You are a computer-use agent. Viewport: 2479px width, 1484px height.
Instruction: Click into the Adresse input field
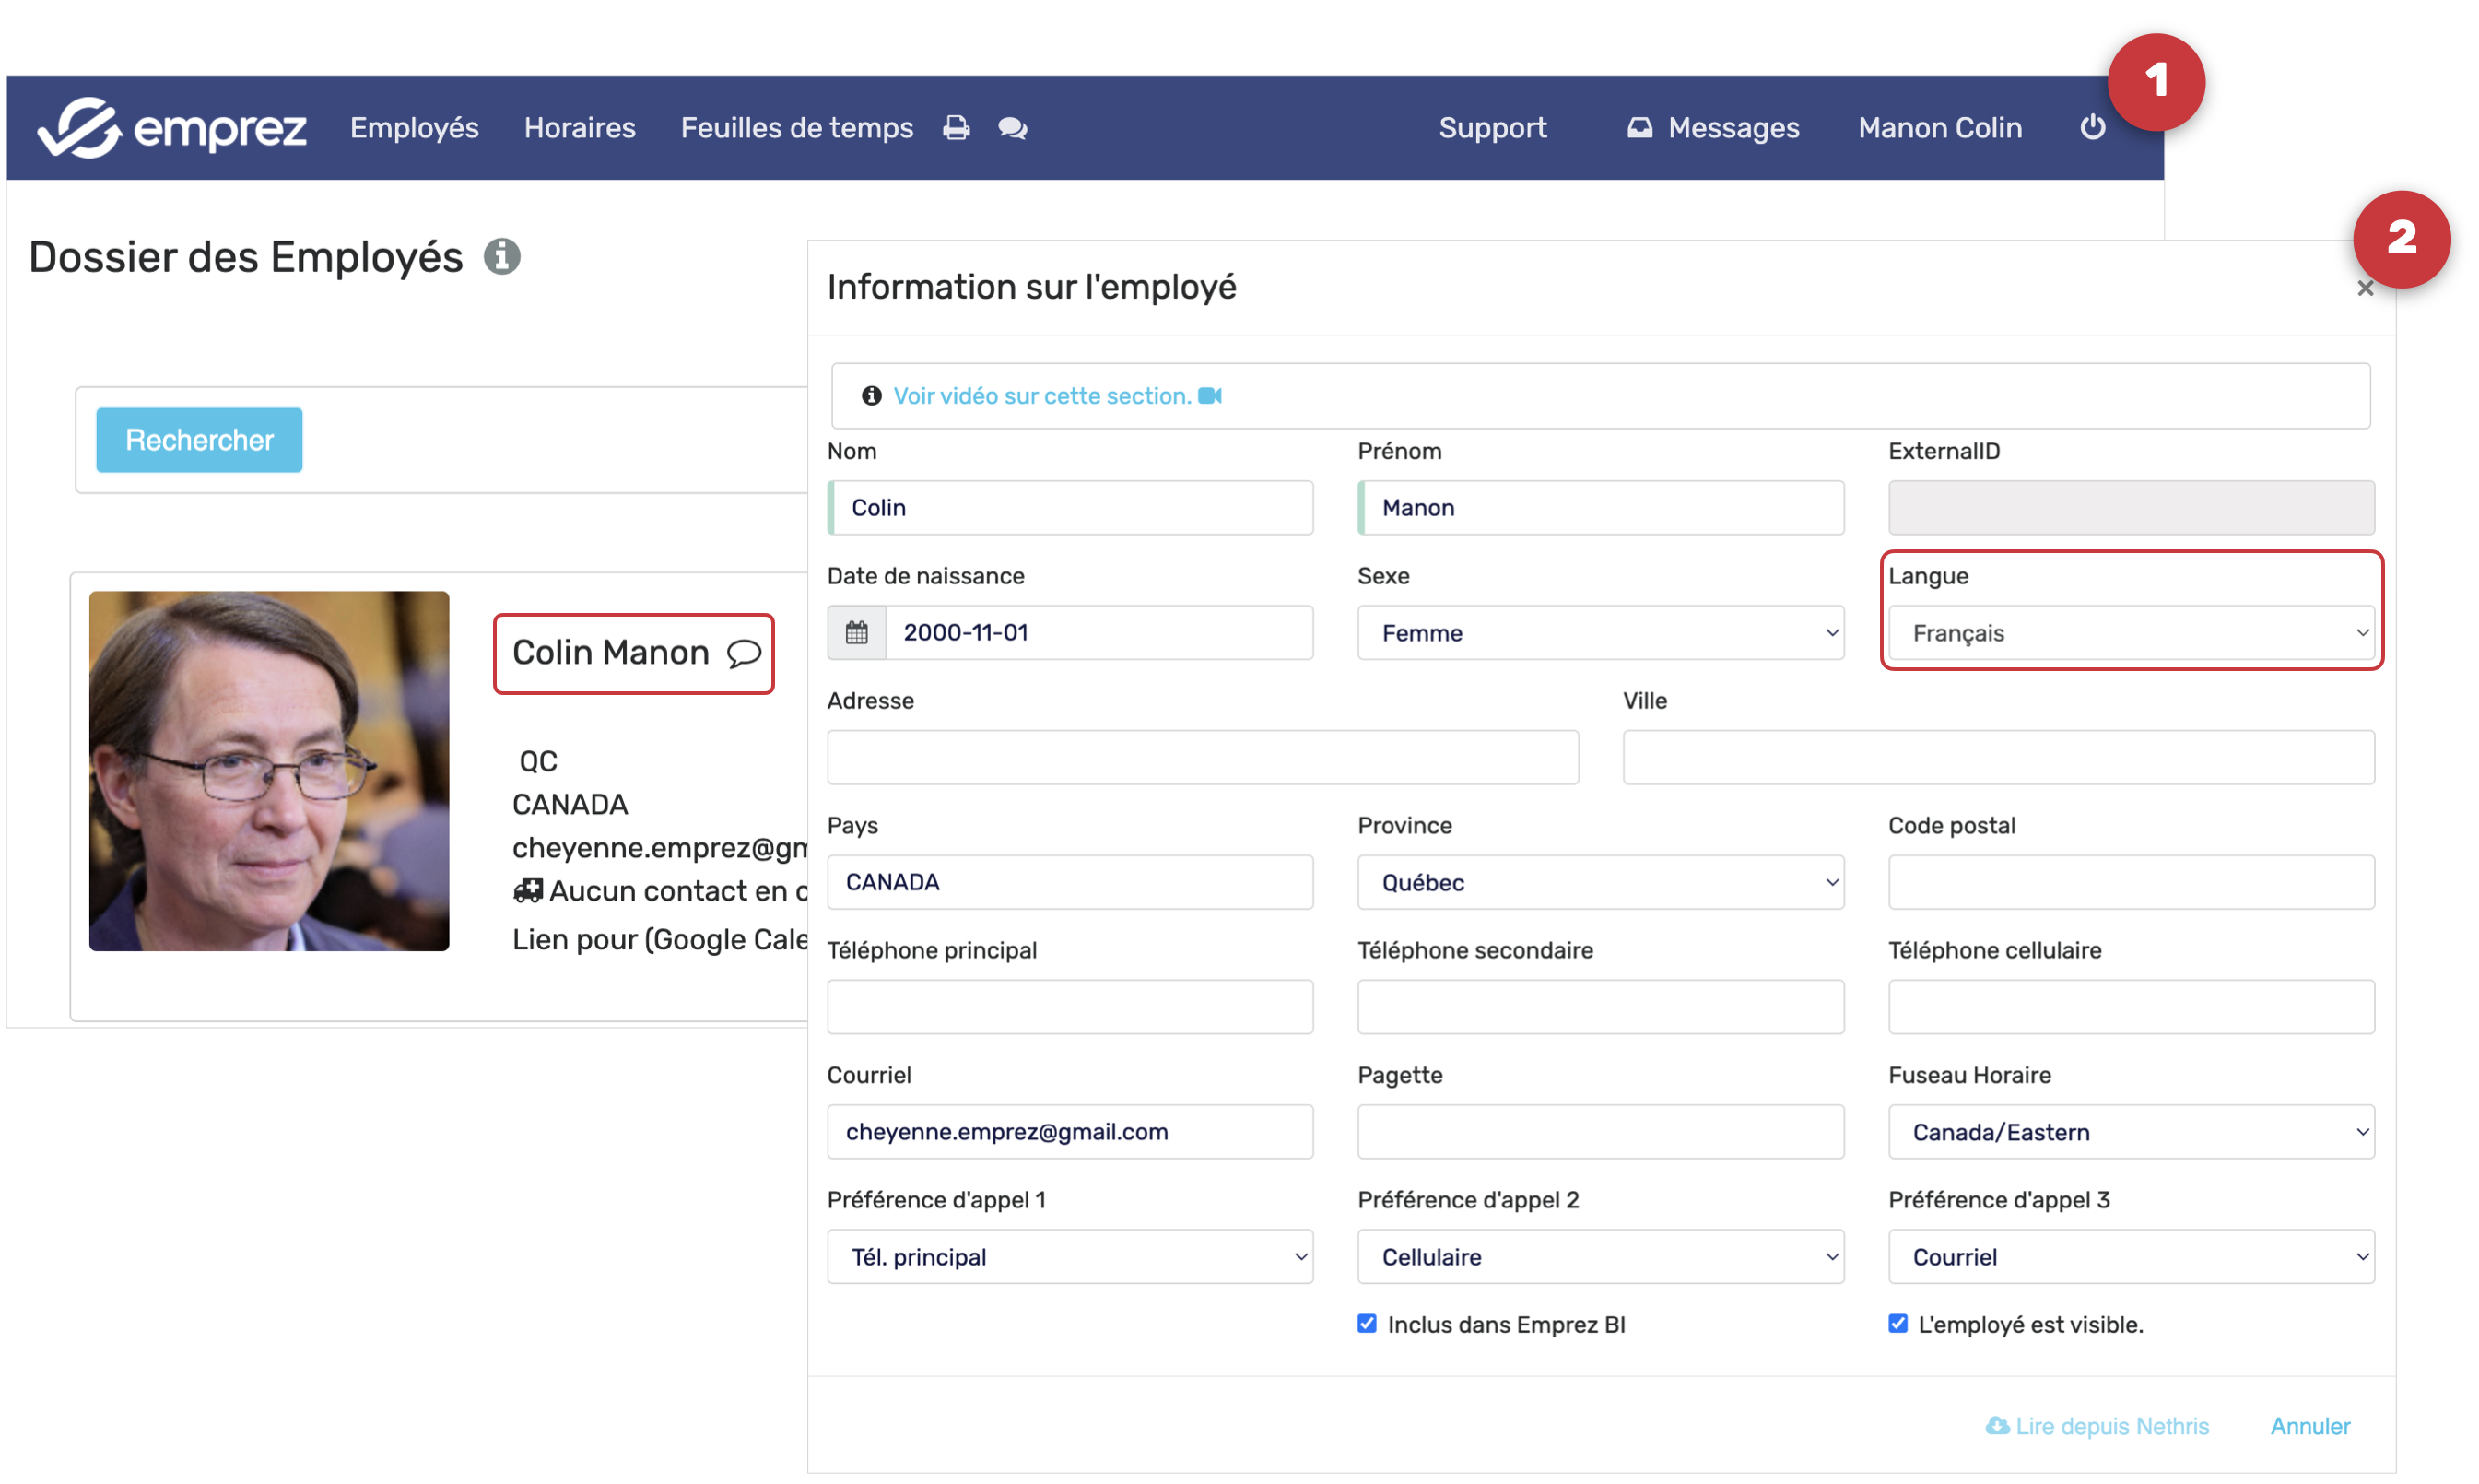click(1202, 757)
